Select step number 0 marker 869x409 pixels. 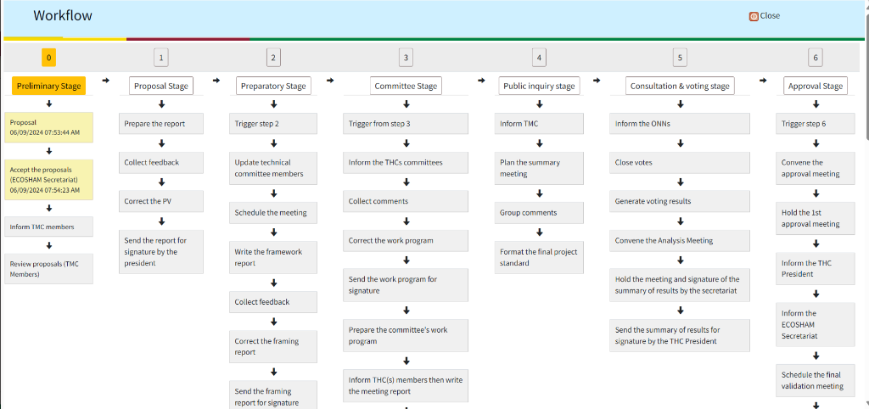tap(49, 58)
